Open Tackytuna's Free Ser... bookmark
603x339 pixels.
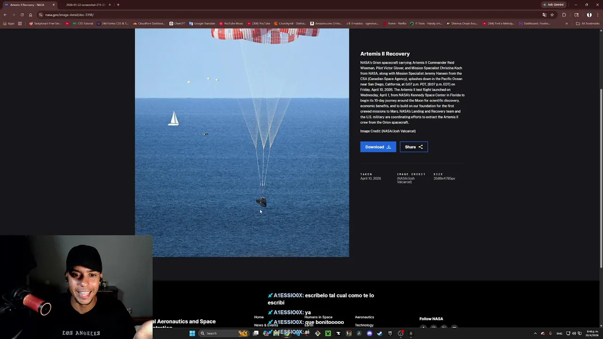pyautogui.click(x=45, y=24)
